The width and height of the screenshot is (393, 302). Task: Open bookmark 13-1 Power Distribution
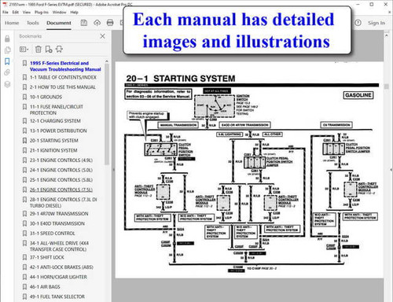(x=58, y=131)
